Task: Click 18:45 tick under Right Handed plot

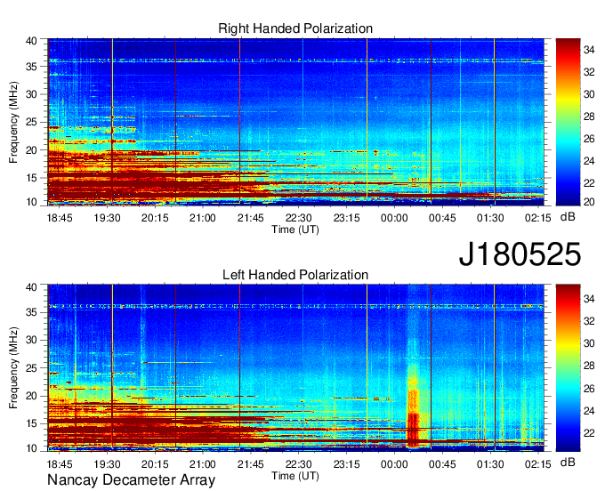Action: pos(60,218)
